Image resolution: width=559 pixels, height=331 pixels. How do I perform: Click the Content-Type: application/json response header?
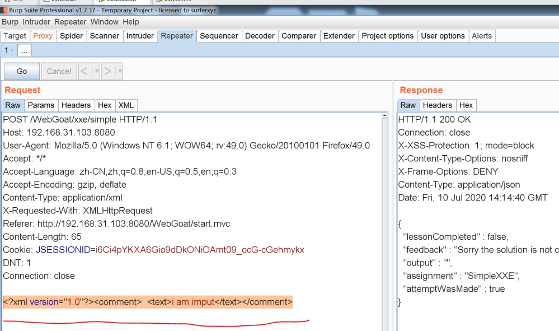click(x=459, y=185)
